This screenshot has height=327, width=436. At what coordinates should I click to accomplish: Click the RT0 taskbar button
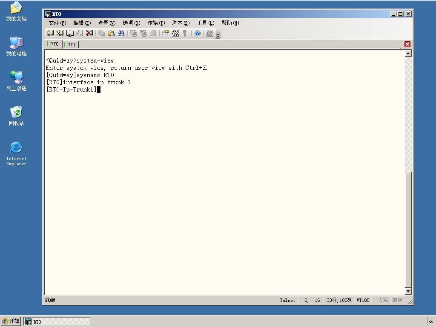pyautogui.click(x=57, y=321)
